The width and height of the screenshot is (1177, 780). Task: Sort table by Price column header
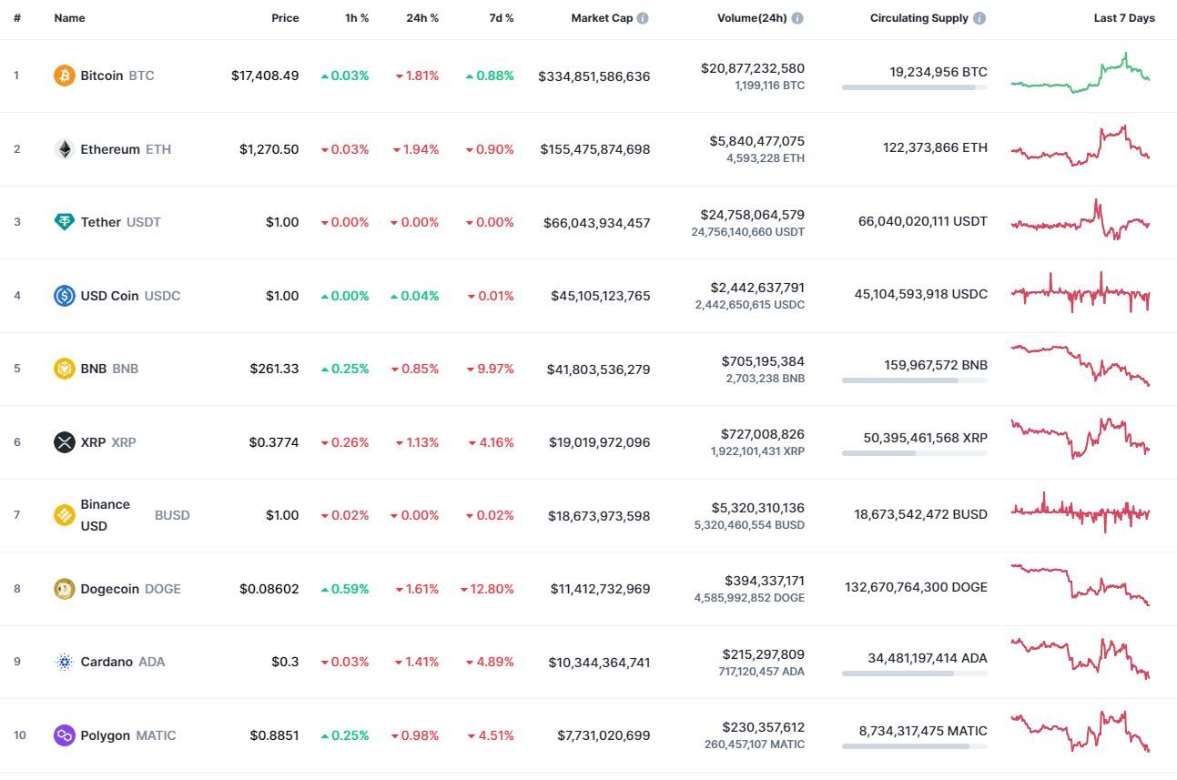285,18
